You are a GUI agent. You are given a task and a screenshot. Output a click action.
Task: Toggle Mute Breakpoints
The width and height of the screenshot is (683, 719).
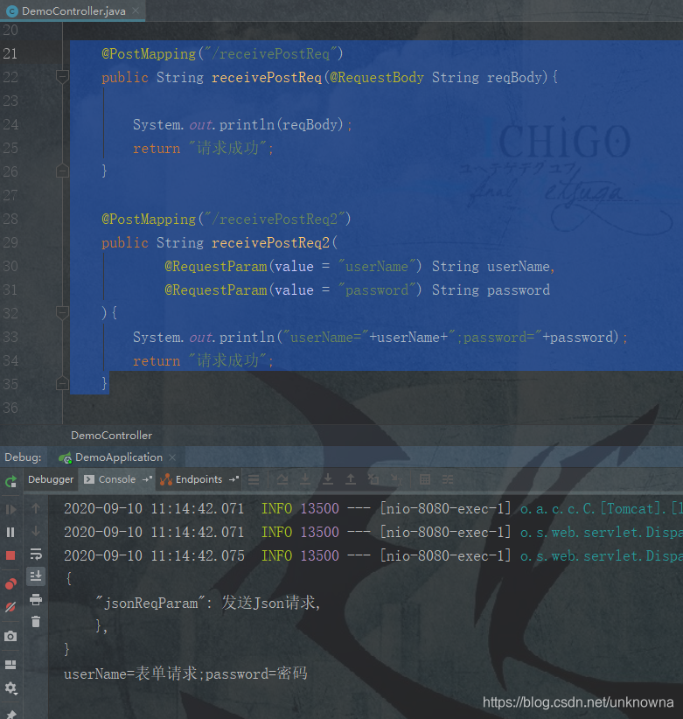click(x=10, y=607)
